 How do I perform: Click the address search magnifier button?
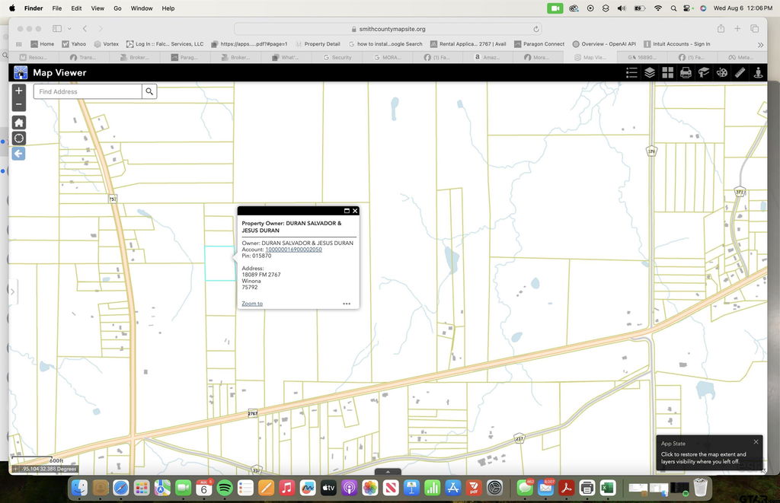150,91
